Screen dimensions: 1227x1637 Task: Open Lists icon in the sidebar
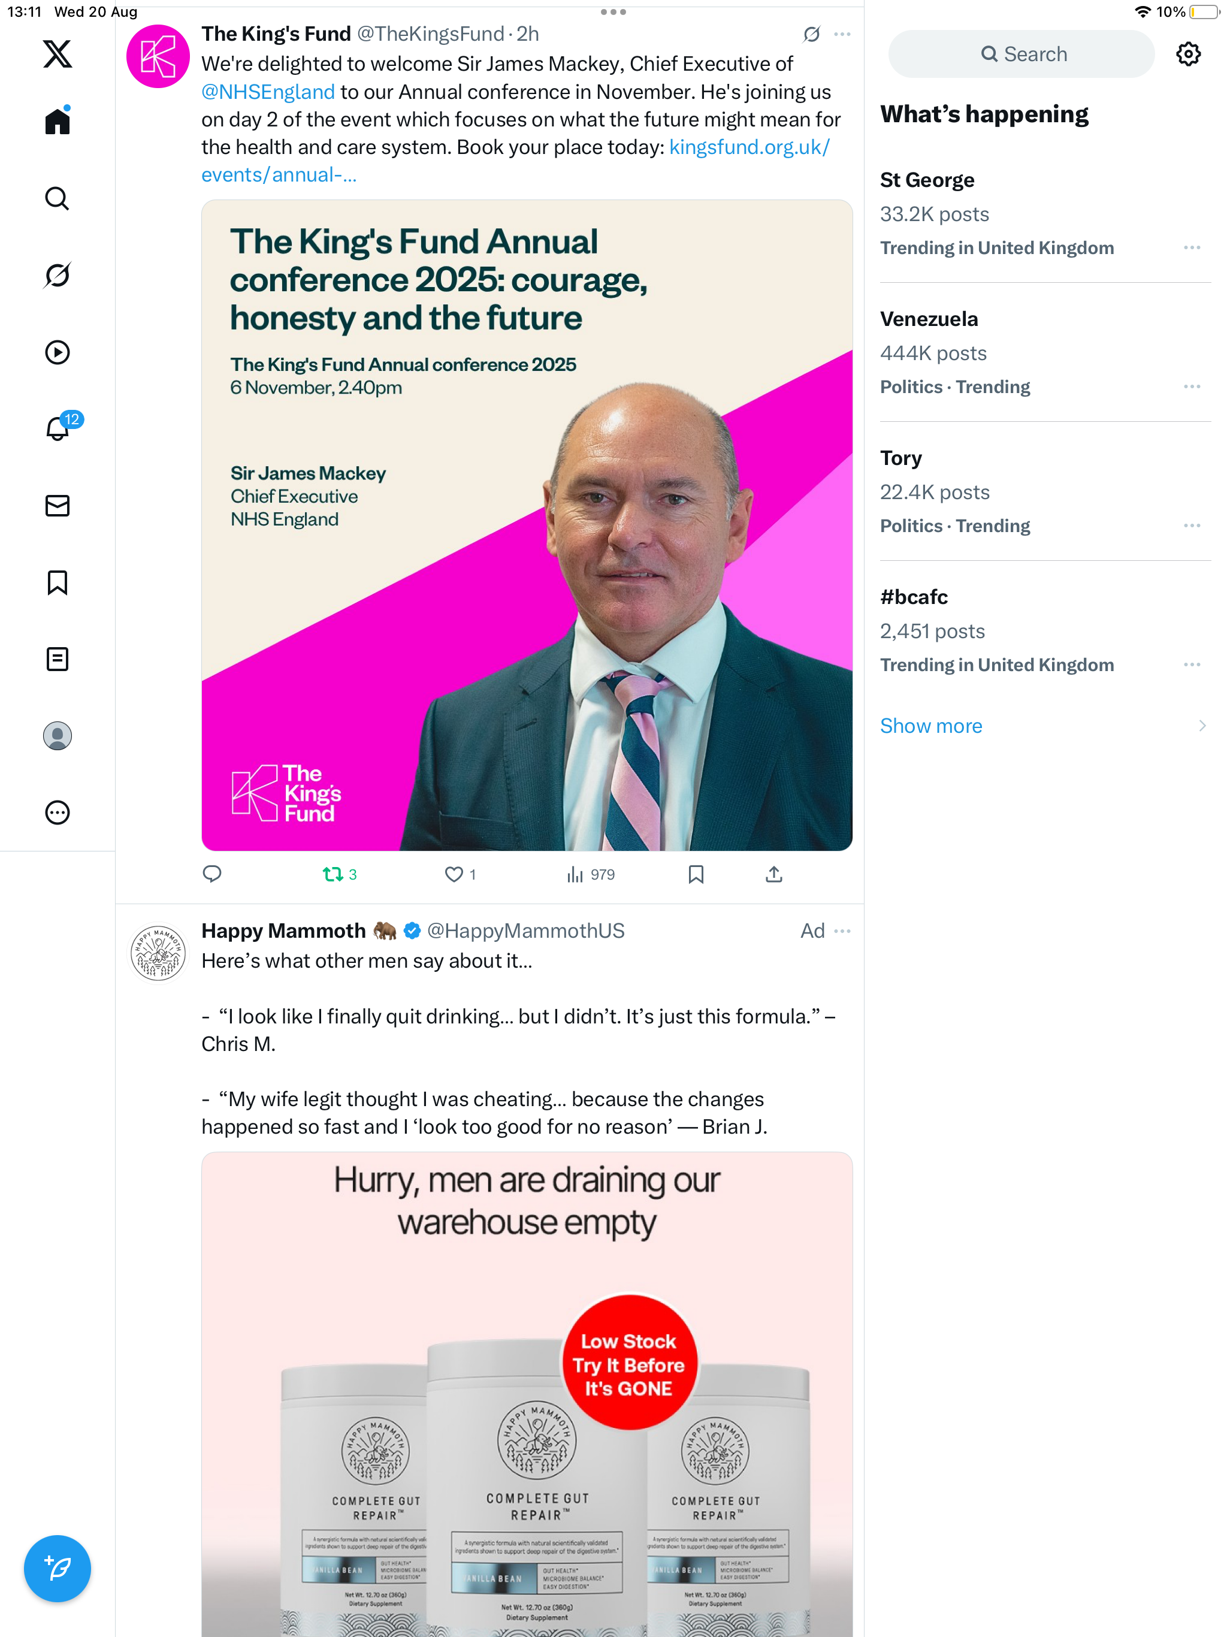pyautogui.click(x=57, y=659)
